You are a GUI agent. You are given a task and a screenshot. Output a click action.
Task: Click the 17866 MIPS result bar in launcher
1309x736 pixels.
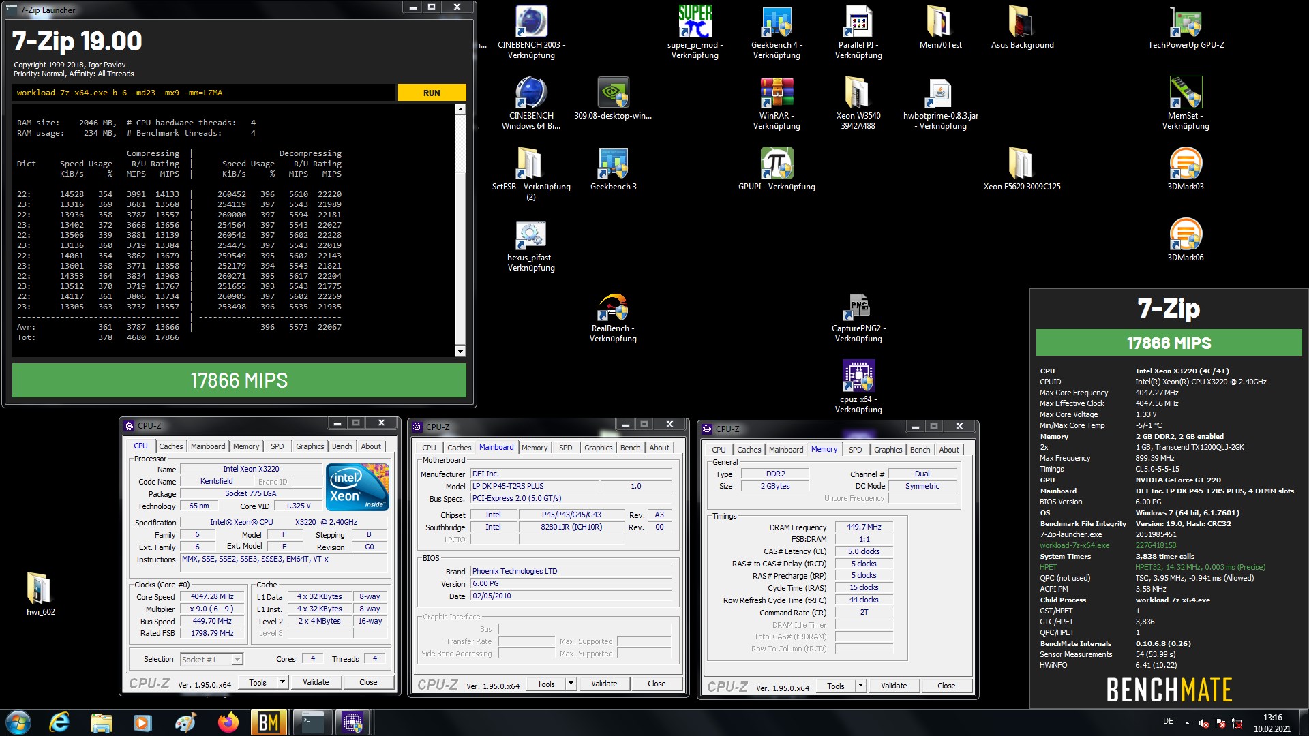coord(239,380)
